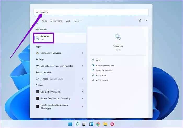Image resolution: width=183 pixels, height=128 pixels.
Task: Open the Services app best match result
Action: point(60,38)
